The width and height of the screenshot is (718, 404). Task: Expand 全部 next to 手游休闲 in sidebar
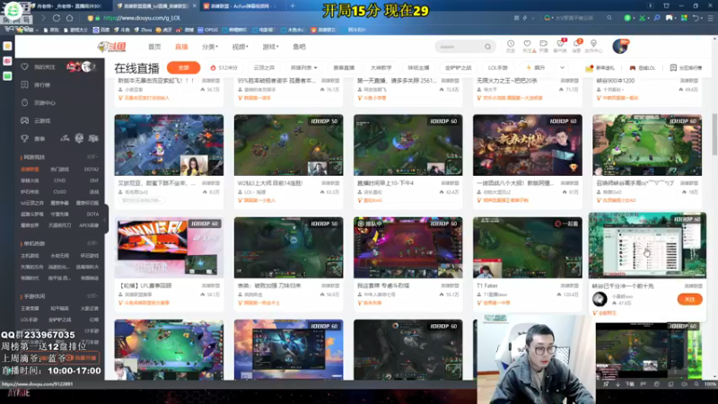point(92,296)
